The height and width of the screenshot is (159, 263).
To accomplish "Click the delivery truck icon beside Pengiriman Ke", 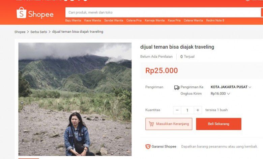I will tap(177, 87).
